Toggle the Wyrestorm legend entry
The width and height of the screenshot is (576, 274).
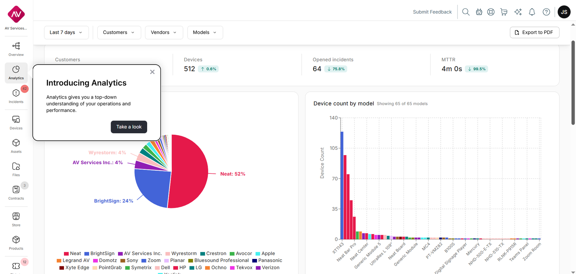(181, 254)
